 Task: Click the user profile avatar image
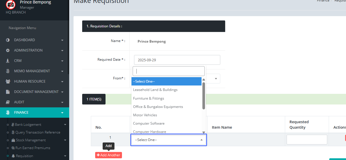tap(11, 4)
